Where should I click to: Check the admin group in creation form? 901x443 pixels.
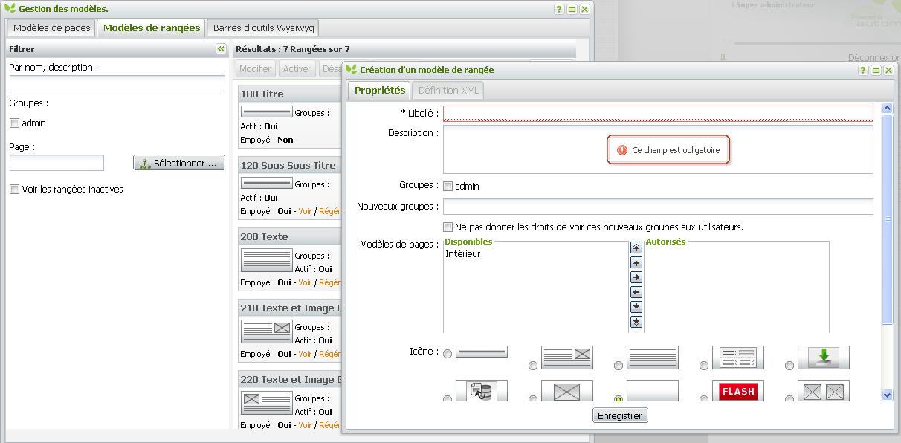(448, 187)
